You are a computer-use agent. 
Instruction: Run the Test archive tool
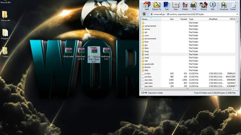(166, 6)
